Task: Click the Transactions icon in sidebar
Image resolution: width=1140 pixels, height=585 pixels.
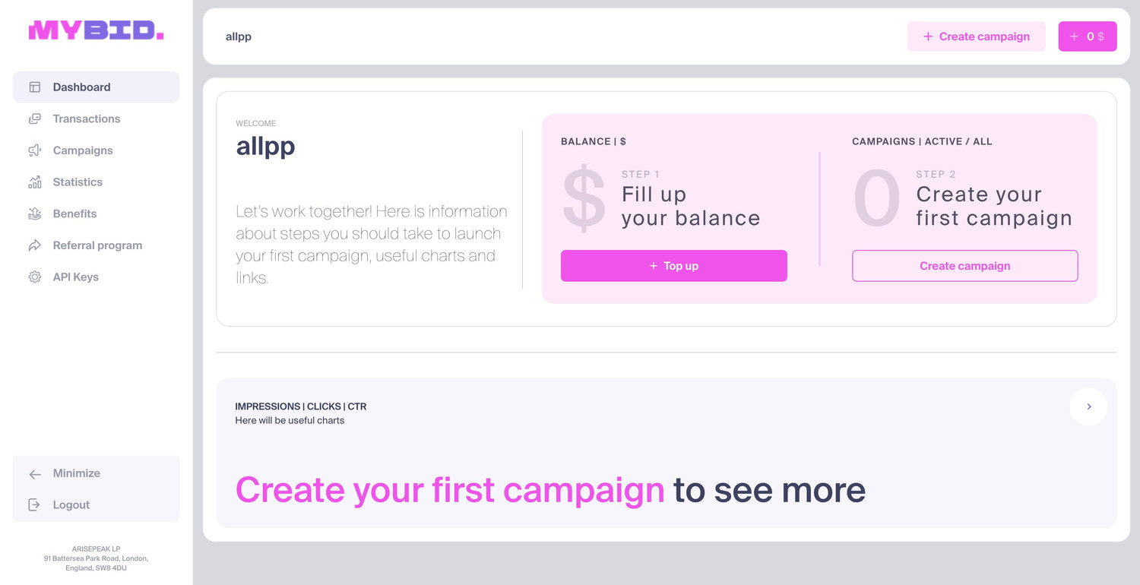Action: click(x=35, y=119)
